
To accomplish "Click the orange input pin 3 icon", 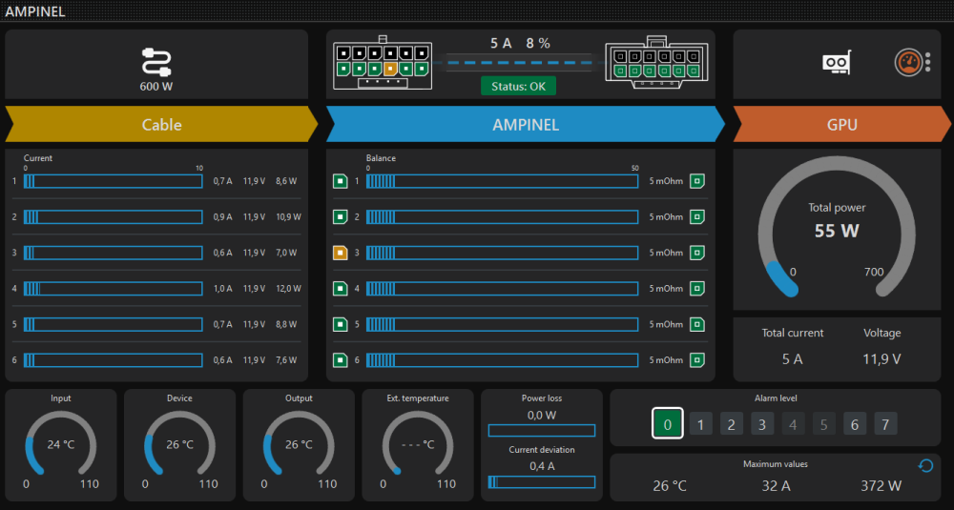I will click(339, 253).
